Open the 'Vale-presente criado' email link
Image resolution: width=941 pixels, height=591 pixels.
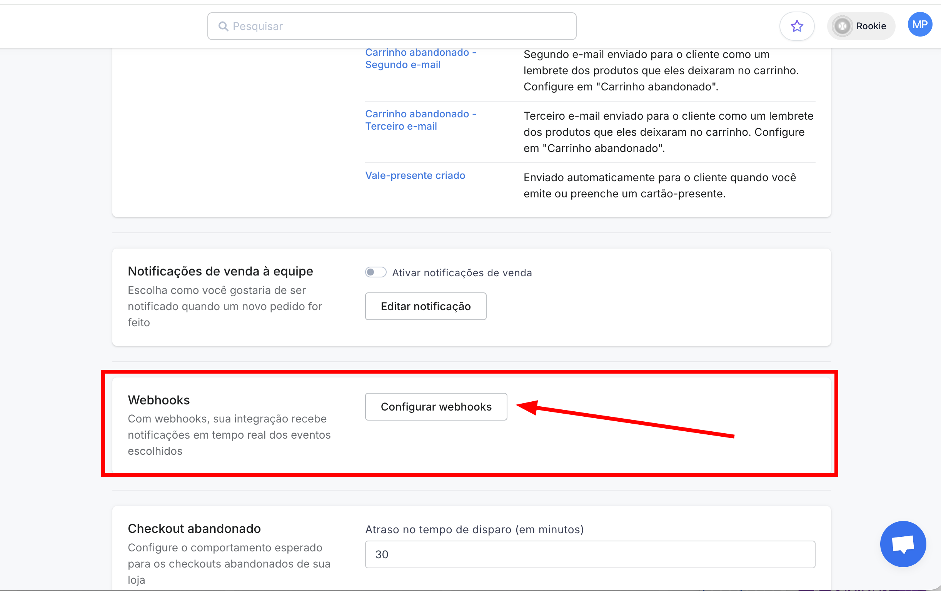coord(415,175)
